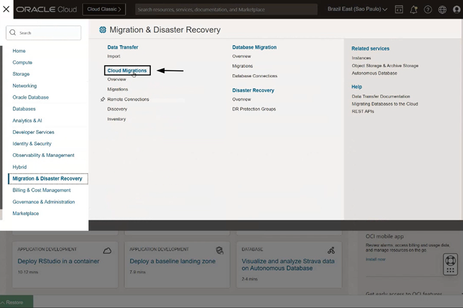Open the user profile avatar

[x=456, y=9]
